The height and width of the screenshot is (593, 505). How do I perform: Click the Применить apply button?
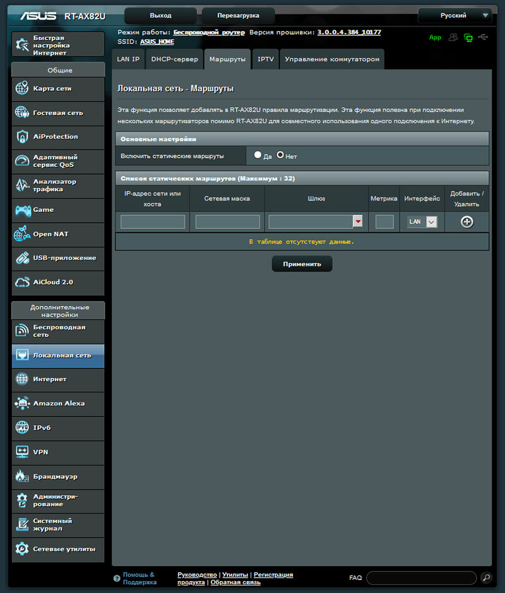(302, 264)
